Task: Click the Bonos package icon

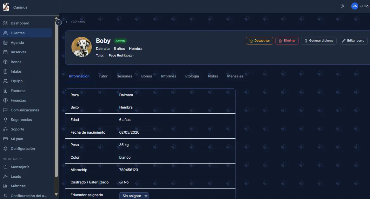Action: coord(5,62)
